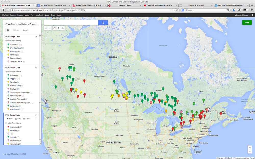Click the undo arrow in map toolbar
This screenshot has height=159, width=255.
click(46, 28)
